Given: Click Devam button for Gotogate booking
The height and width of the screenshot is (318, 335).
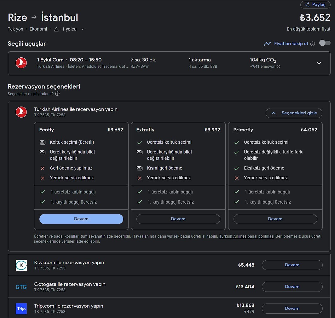Looking at the screenshot, I should 292,287.
